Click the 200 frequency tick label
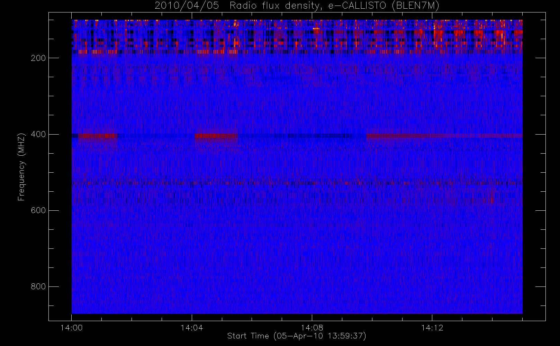 coord(38,58)
